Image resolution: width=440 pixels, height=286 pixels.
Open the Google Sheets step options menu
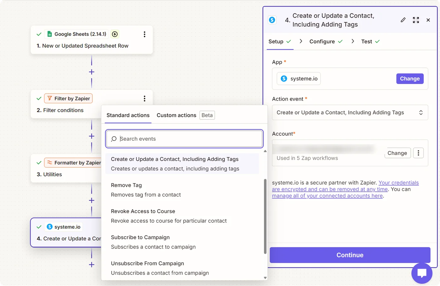(145, 34)
